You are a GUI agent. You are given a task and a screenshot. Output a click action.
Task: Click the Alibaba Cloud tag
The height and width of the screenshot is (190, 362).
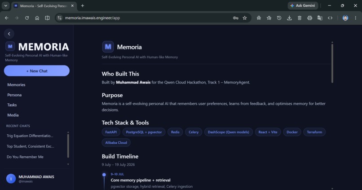[x=116, y=142]
